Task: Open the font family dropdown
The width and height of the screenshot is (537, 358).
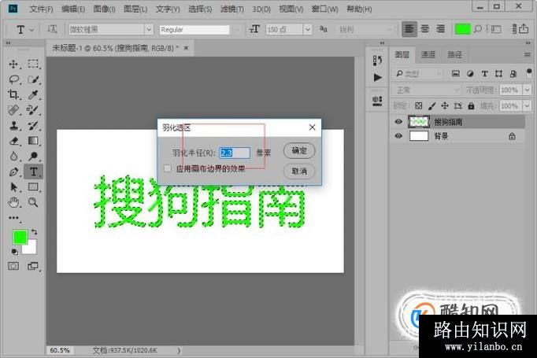Action: click(149, 29)
